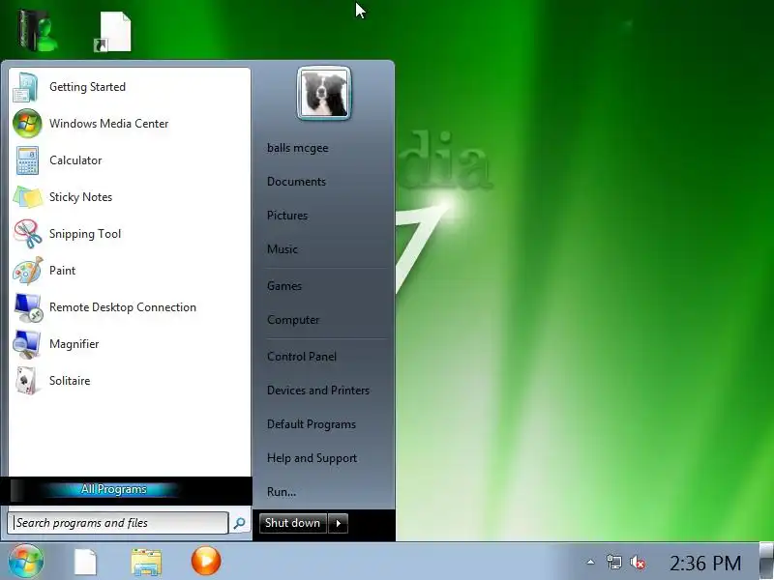Expand All Programs list
This screenshot has width=774, height=580.
tap(114, 489)
